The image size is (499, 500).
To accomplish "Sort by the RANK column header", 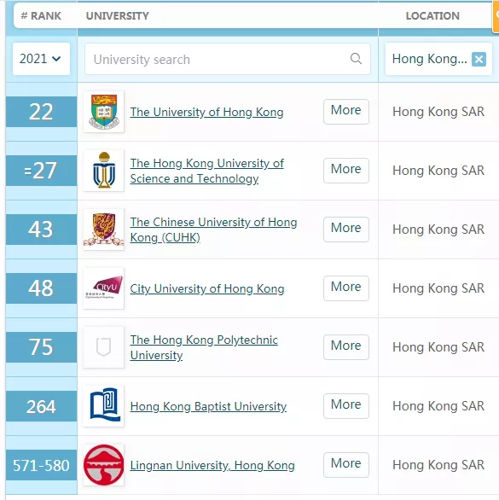I will coord(41,15).
